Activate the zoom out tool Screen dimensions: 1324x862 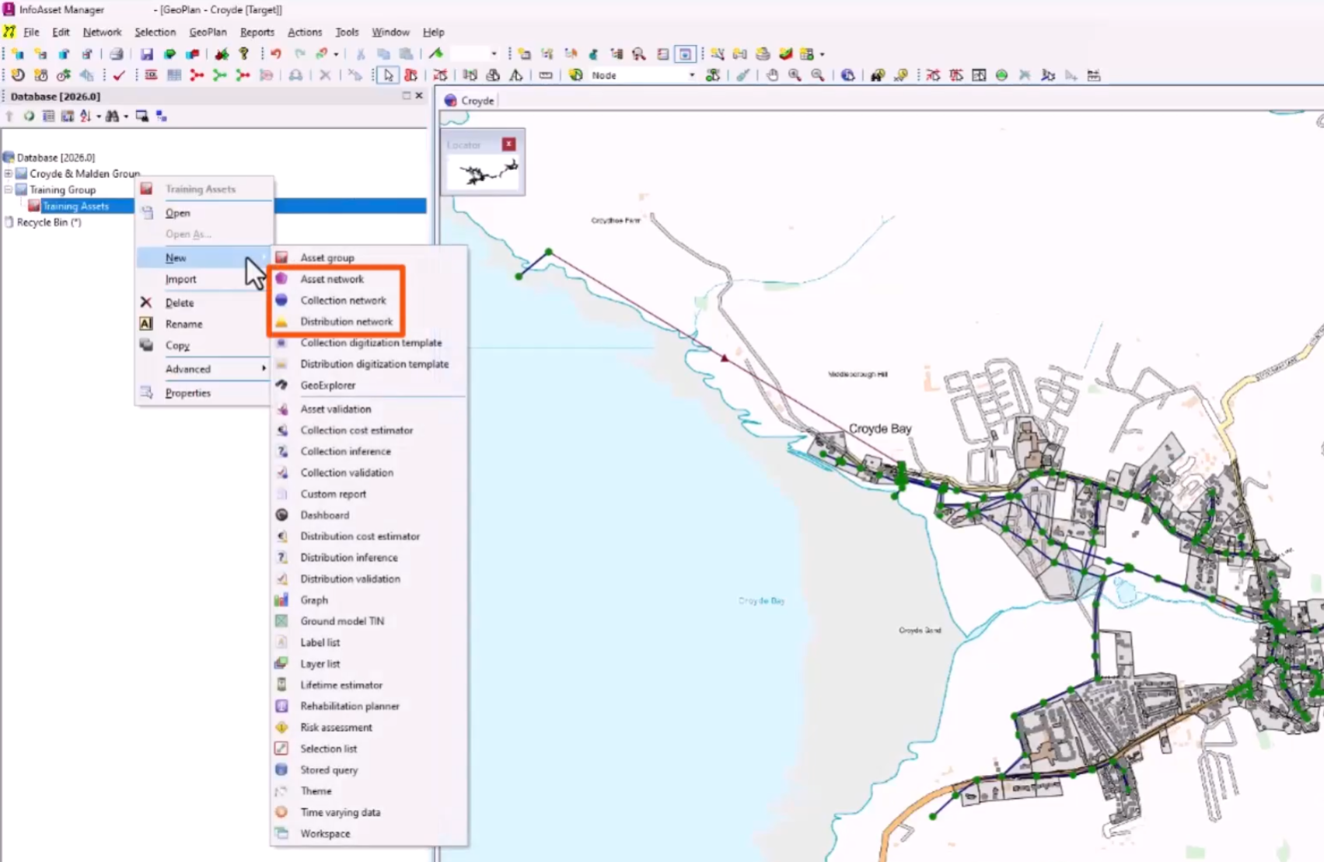[x=816, y=75]
